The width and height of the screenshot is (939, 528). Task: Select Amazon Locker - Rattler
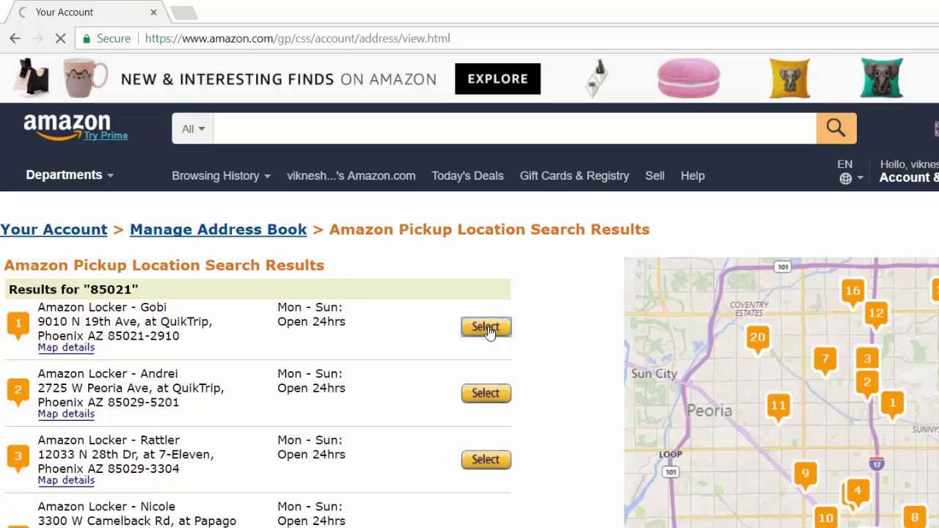(486, 460)
